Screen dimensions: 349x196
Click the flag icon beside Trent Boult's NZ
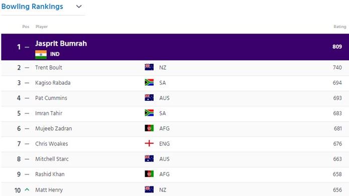[149, 67]
